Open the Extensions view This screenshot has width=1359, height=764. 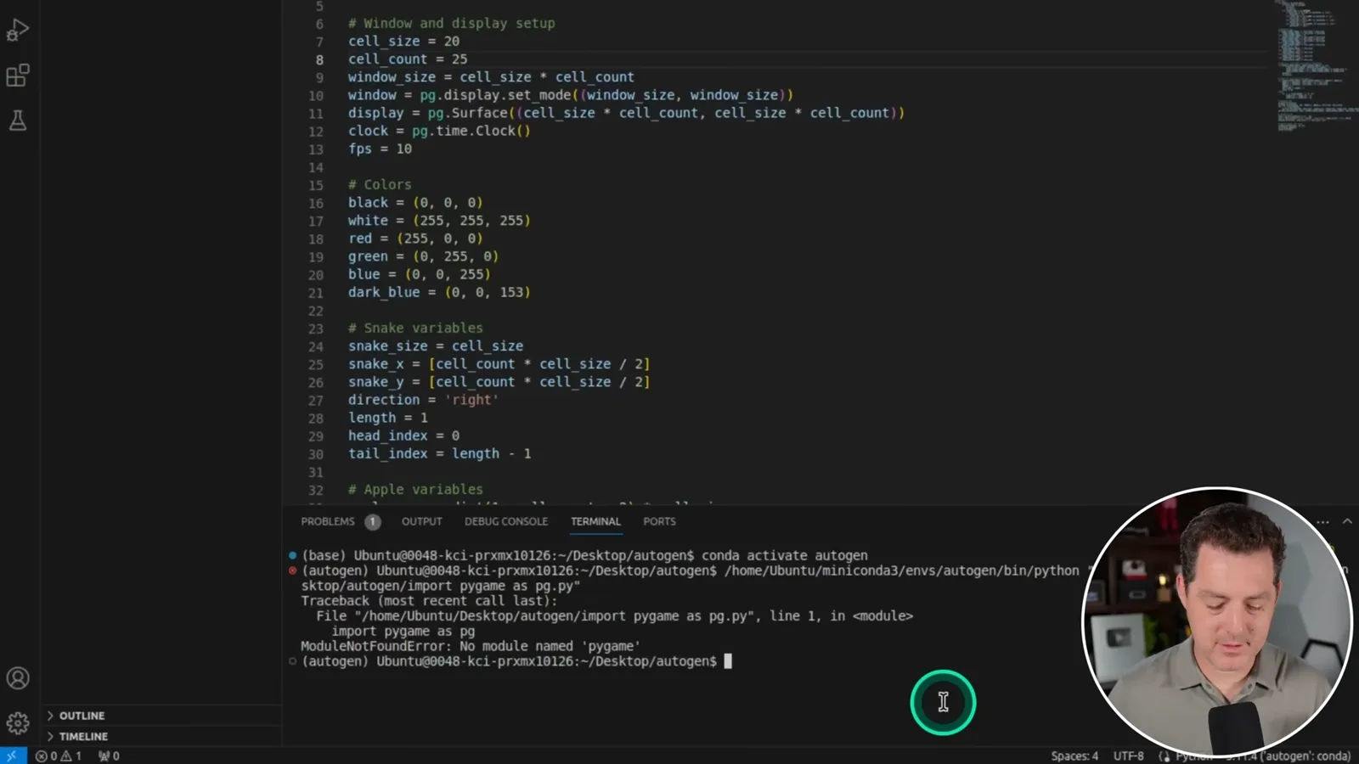point(17,76)
